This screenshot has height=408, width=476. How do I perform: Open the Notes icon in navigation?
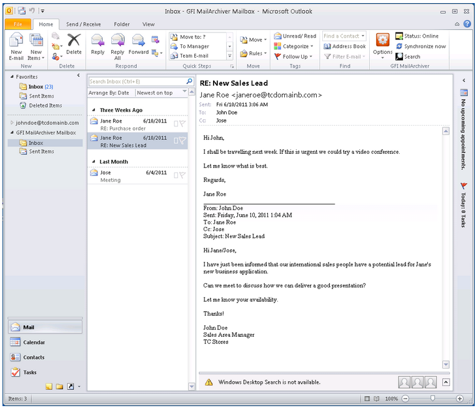click(49, 387)
